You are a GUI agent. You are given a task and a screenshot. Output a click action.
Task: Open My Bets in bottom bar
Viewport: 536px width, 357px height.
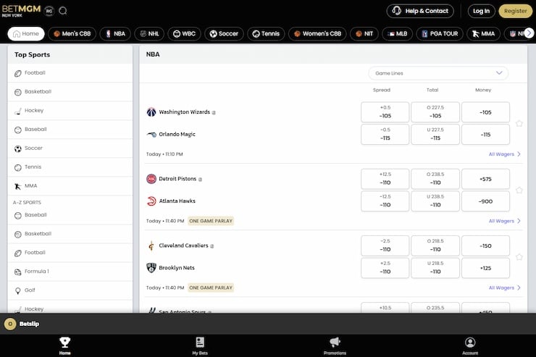click(200, 345)
